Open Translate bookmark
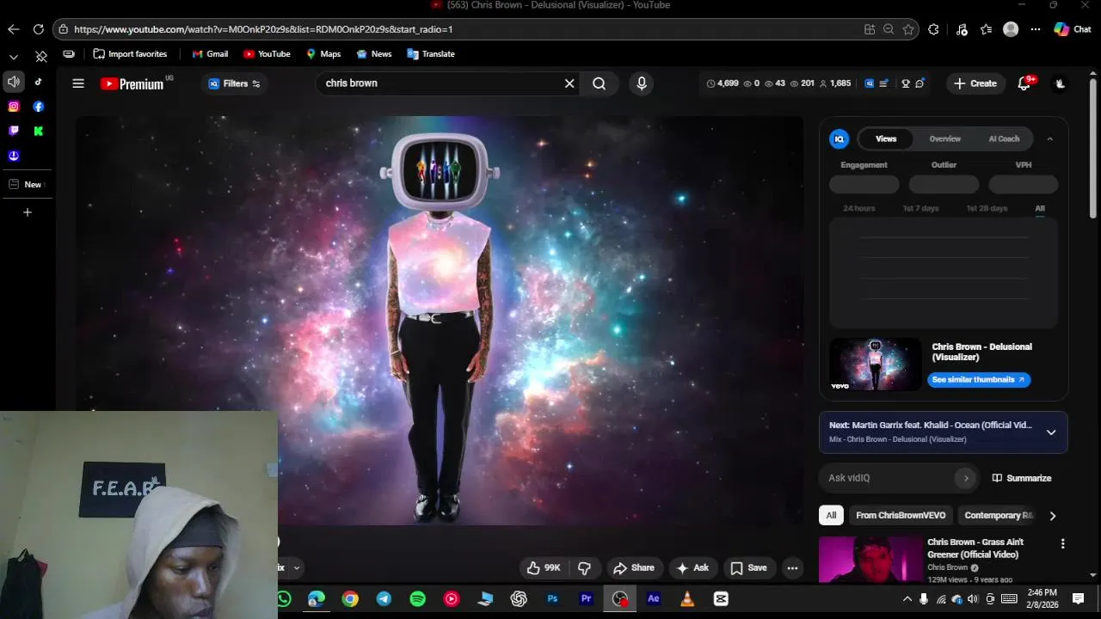This screenshot has width=1101, height=619. pos(431,54)
